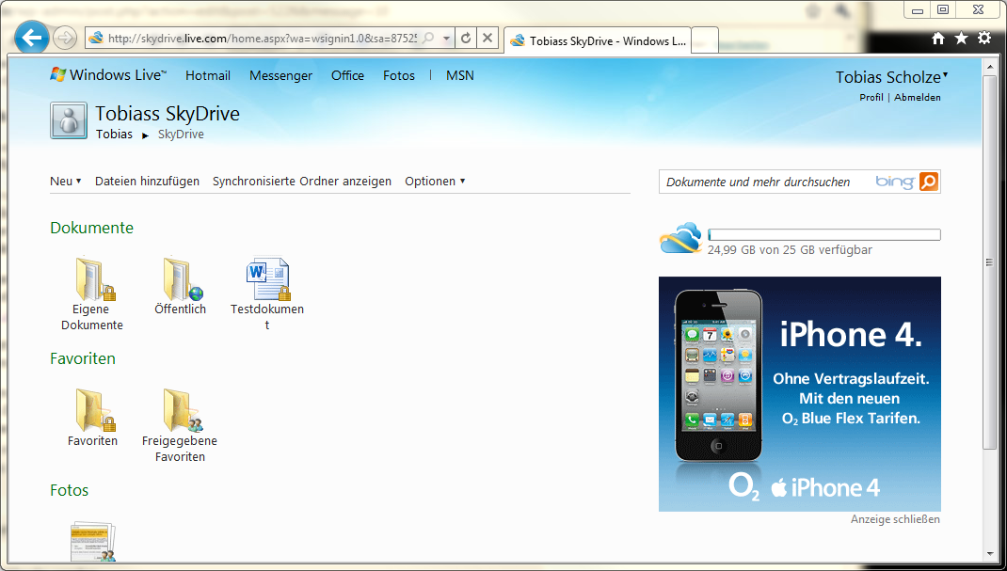The width and height of the screenshot is (1007, 571).
Task: Click the Fotos section heading
Action: (70, 490)
